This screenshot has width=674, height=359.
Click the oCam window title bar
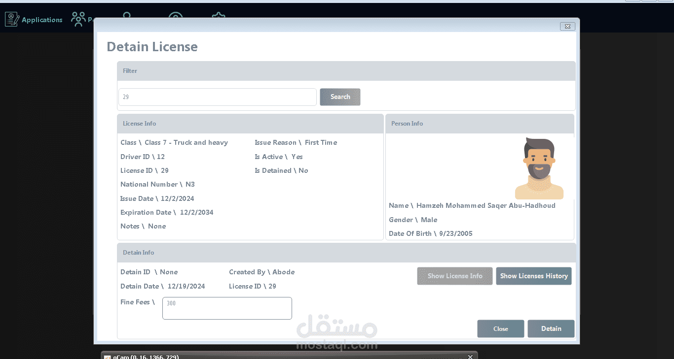click(289, 356)
